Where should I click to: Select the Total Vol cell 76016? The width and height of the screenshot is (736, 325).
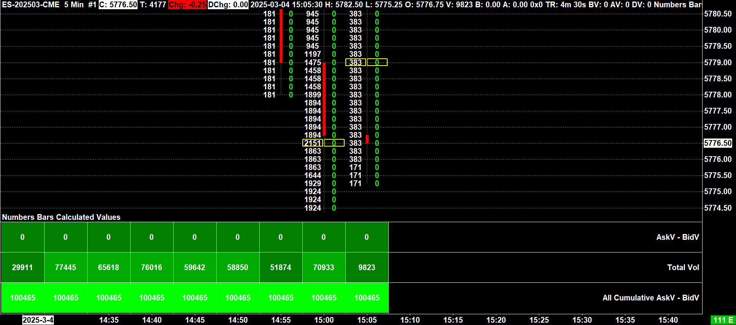pyautogui.click(x=151, y=267)
